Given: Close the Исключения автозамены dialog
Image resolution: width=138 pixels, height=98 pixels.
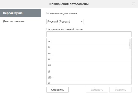Looking at the screenshot, I should (133, 4).
